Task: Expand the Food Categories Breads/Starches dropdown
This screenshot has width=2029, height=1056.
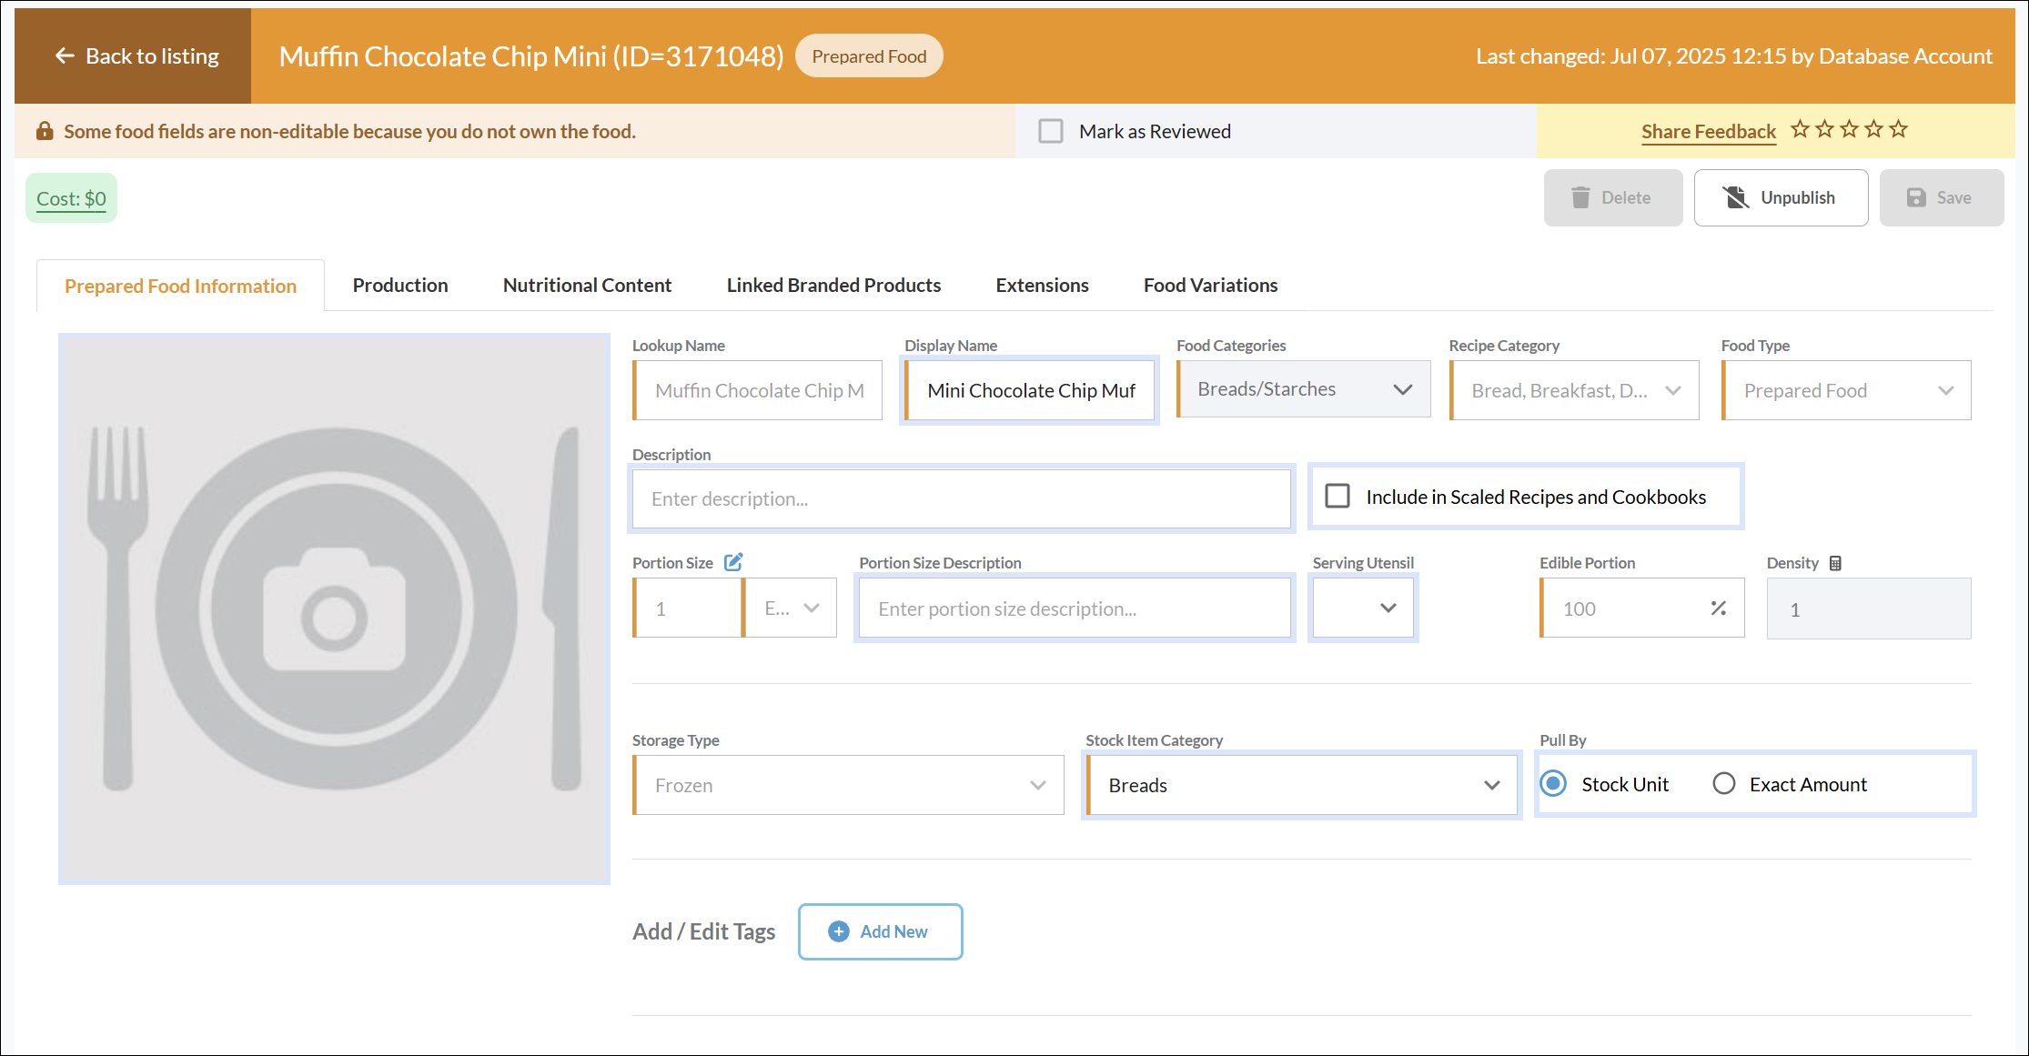Action: tap(1303, 389)
